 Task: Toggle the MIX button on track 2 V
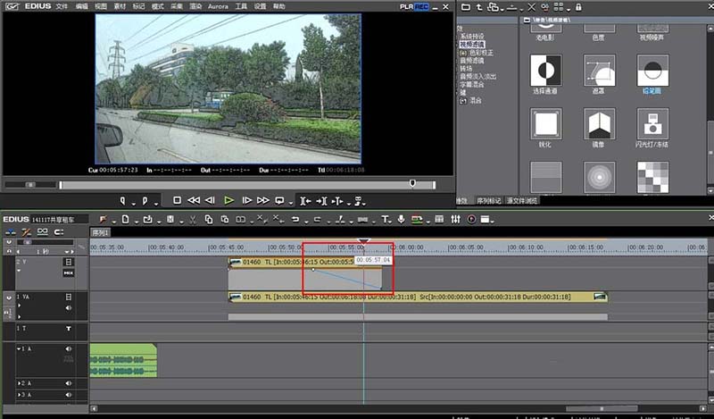(69, 272)
